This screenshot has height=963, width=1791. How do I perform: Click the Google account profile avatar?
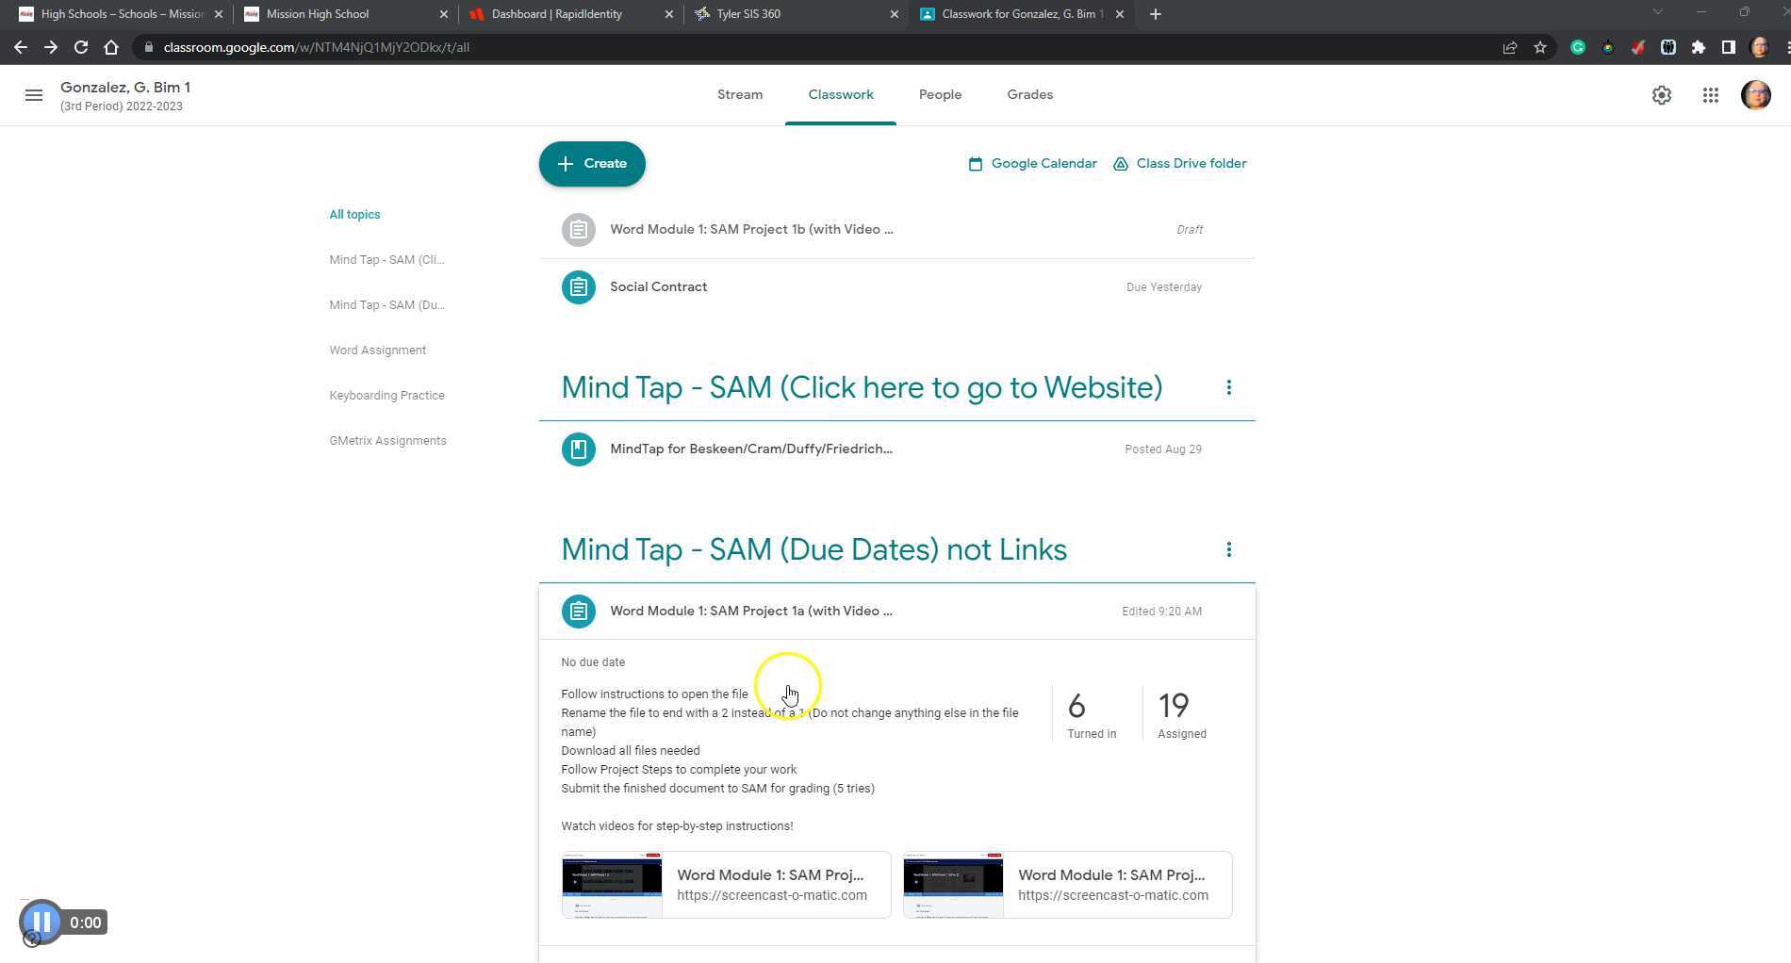[1756, 95]
